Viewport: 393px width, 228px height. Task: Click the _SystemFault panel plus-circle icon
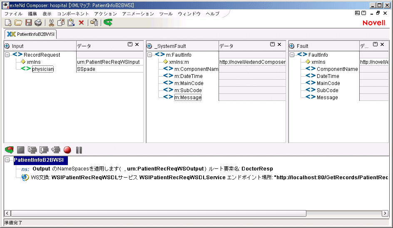pyautogui.click(x=149, y=46)
